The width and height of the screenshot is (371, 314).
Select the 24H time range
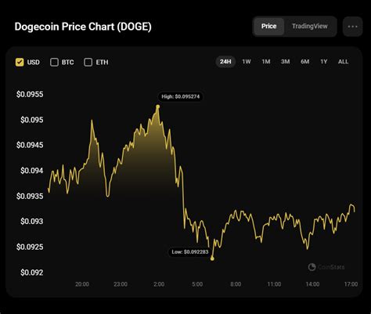click(x=225, y=62)
